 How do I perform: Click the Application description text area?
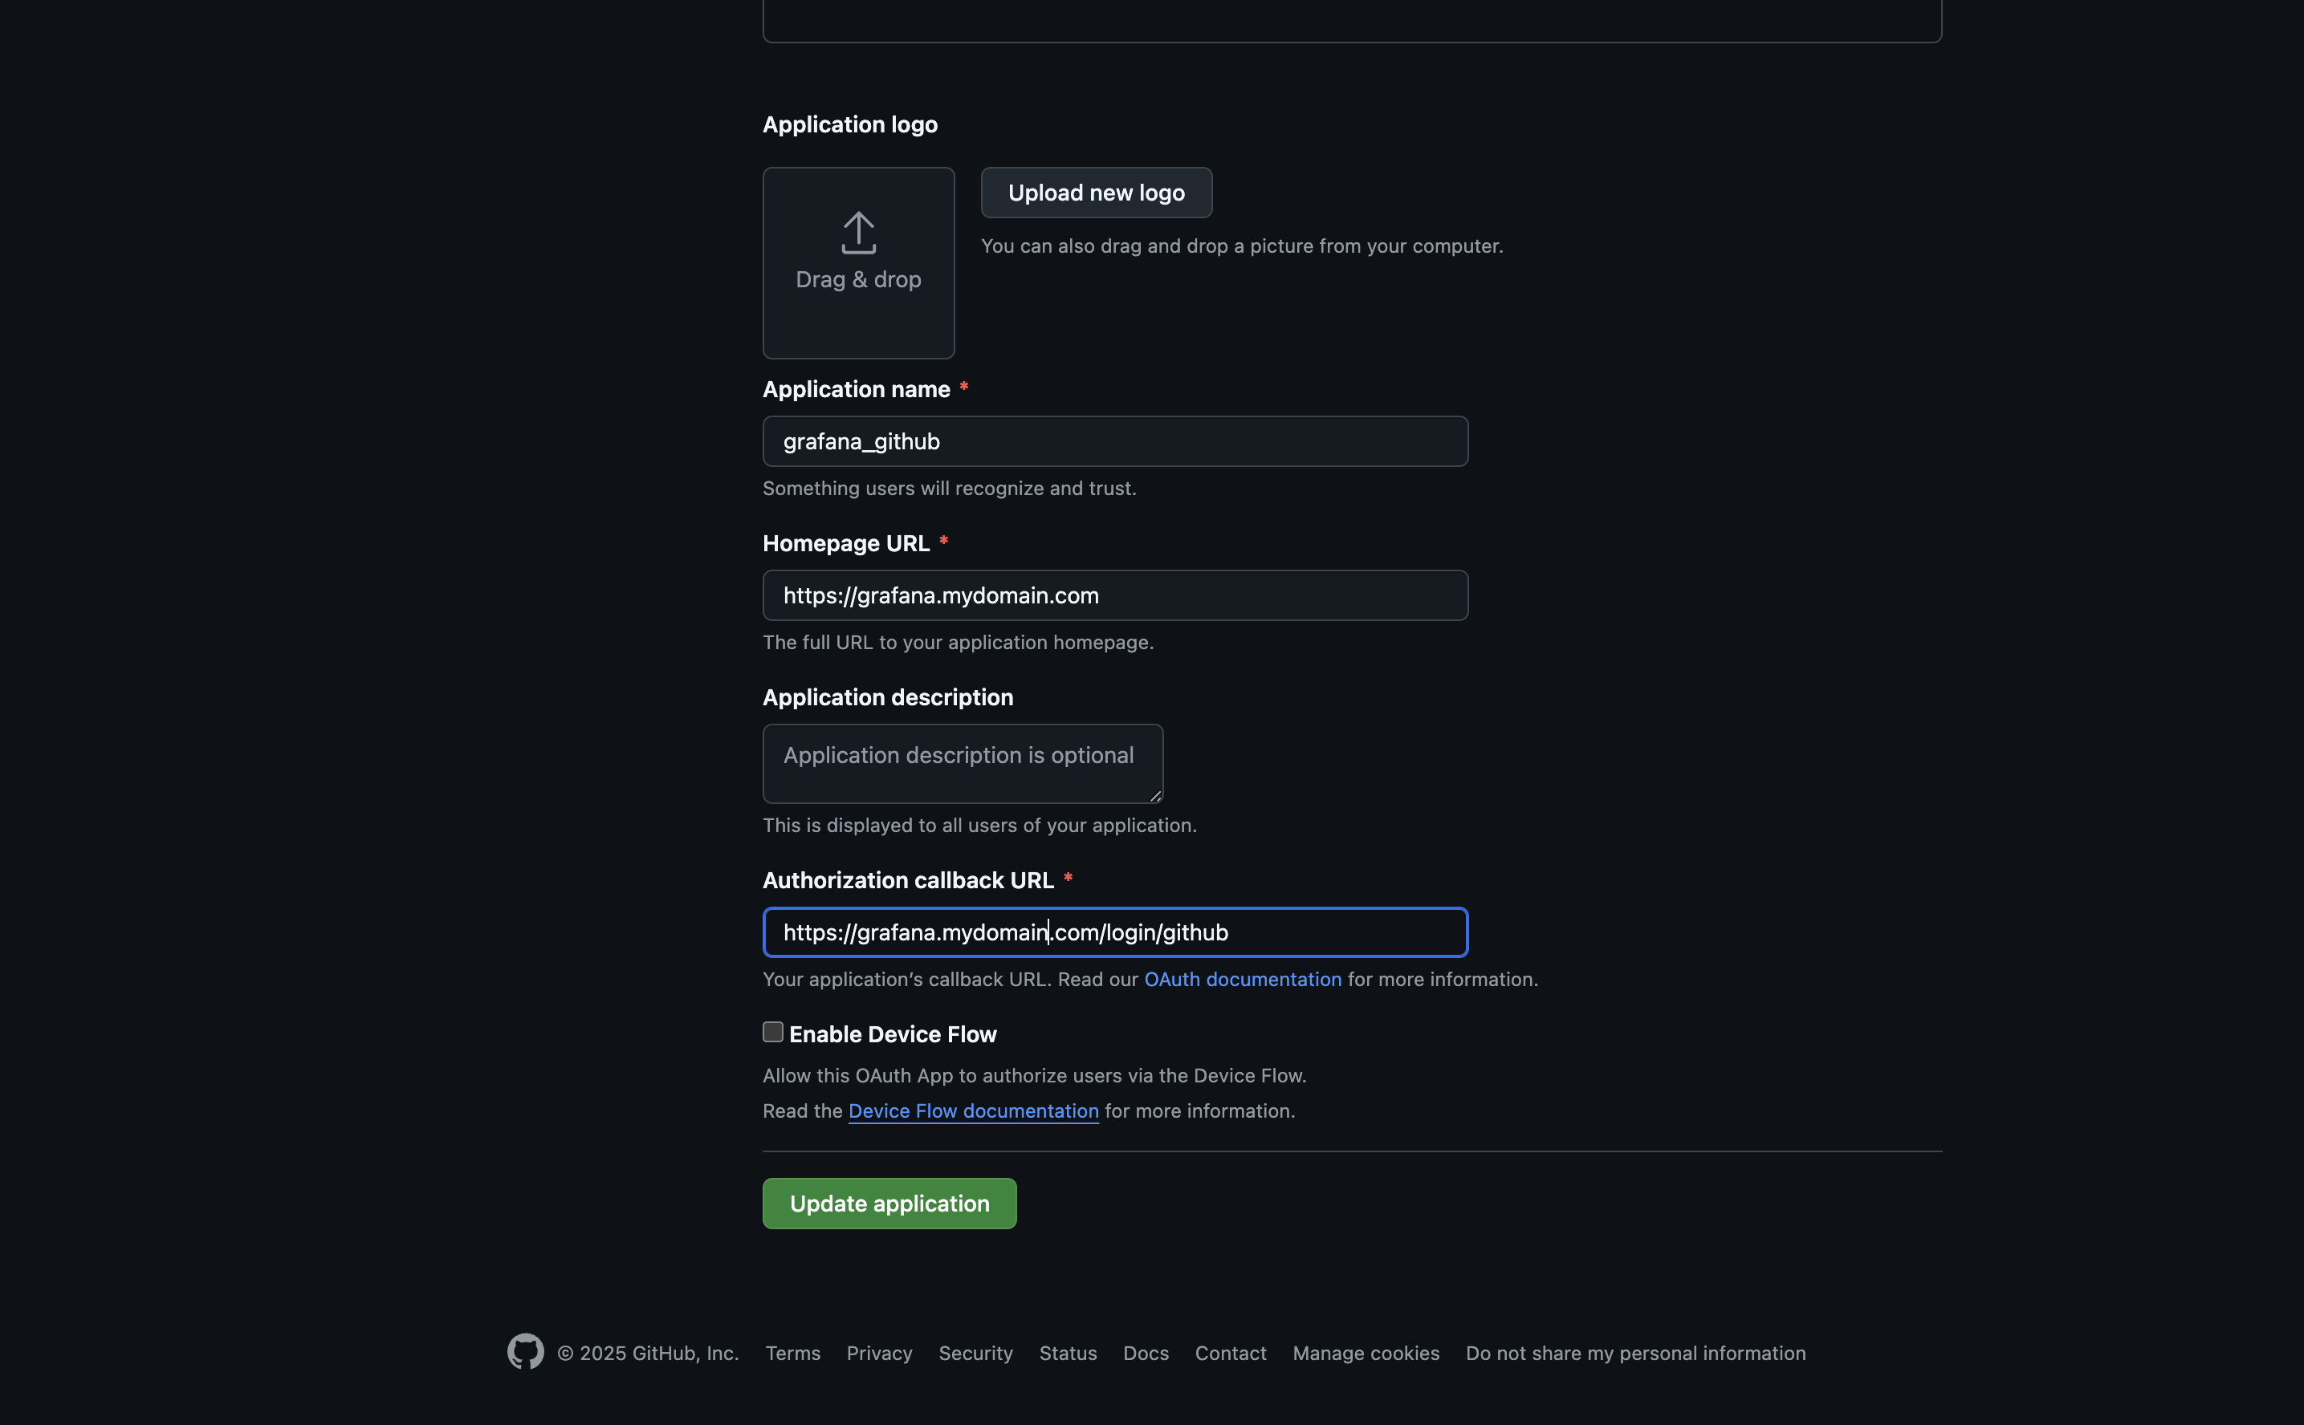[x=962, y=763]
